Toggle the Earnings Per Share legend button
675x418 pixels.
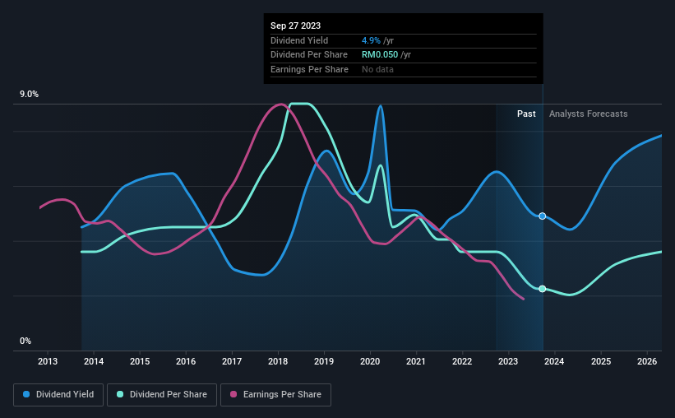point(275,395)
